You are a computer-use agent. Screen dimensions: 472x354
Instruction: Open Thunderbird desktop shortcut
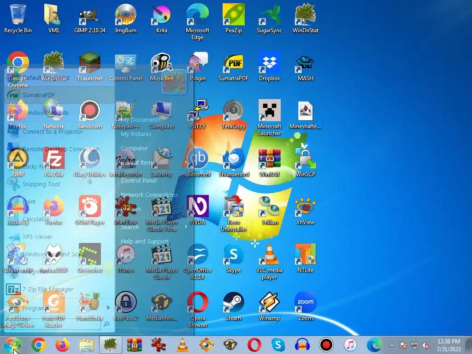(234, 162)
